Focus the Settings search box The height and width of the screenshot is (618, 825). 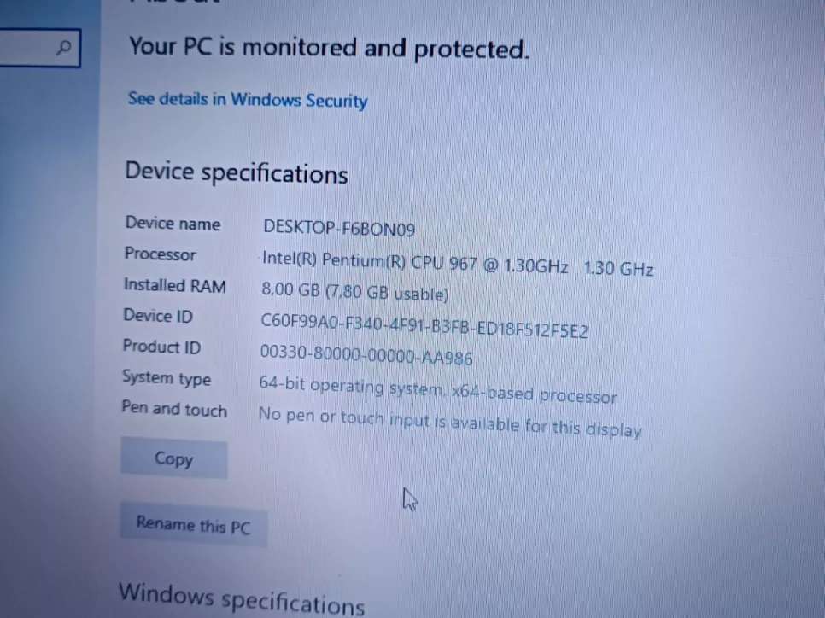point(40,48)
